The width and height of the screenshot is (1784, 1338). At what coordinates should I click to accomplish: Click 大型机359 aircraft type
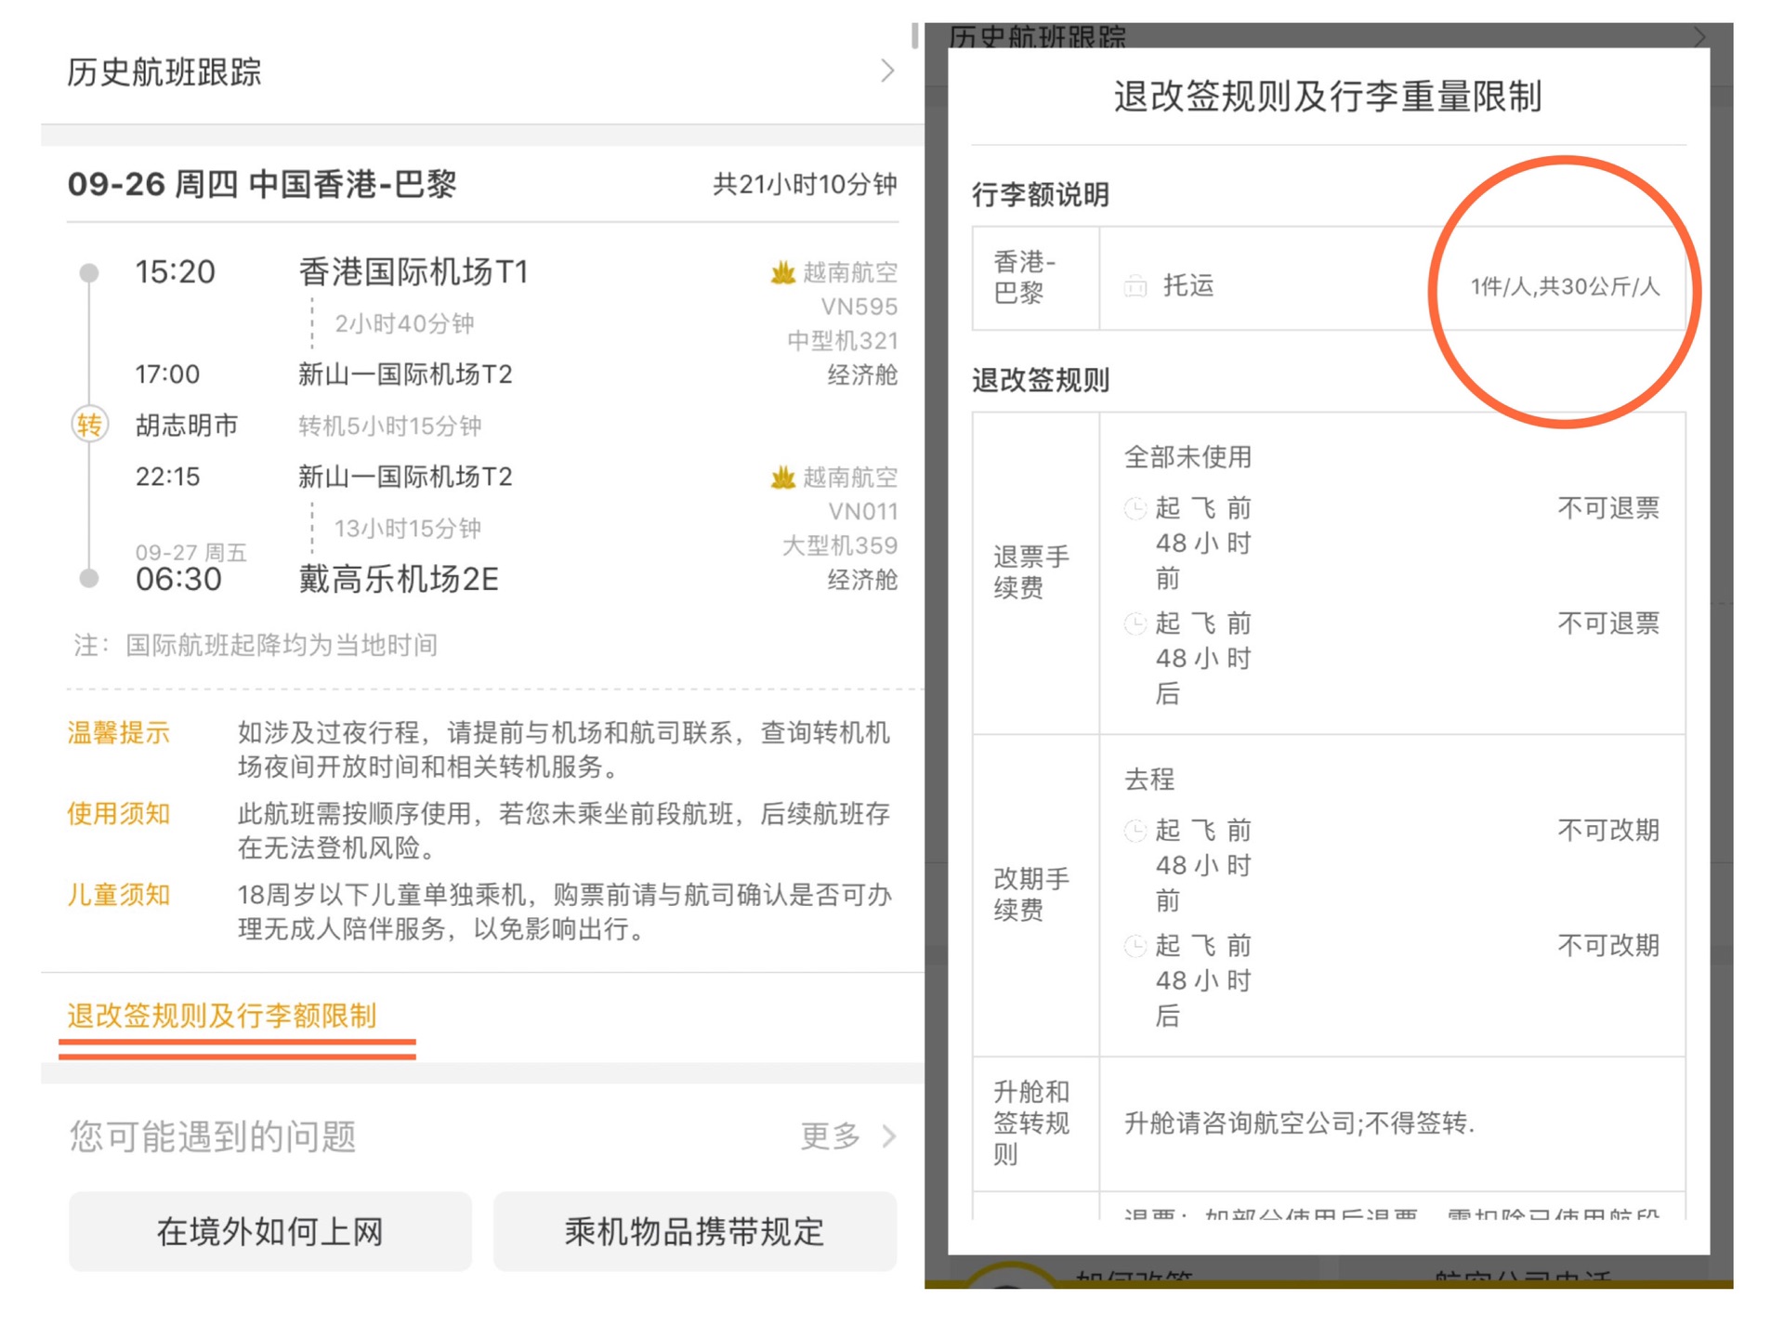tap(839, 546)
